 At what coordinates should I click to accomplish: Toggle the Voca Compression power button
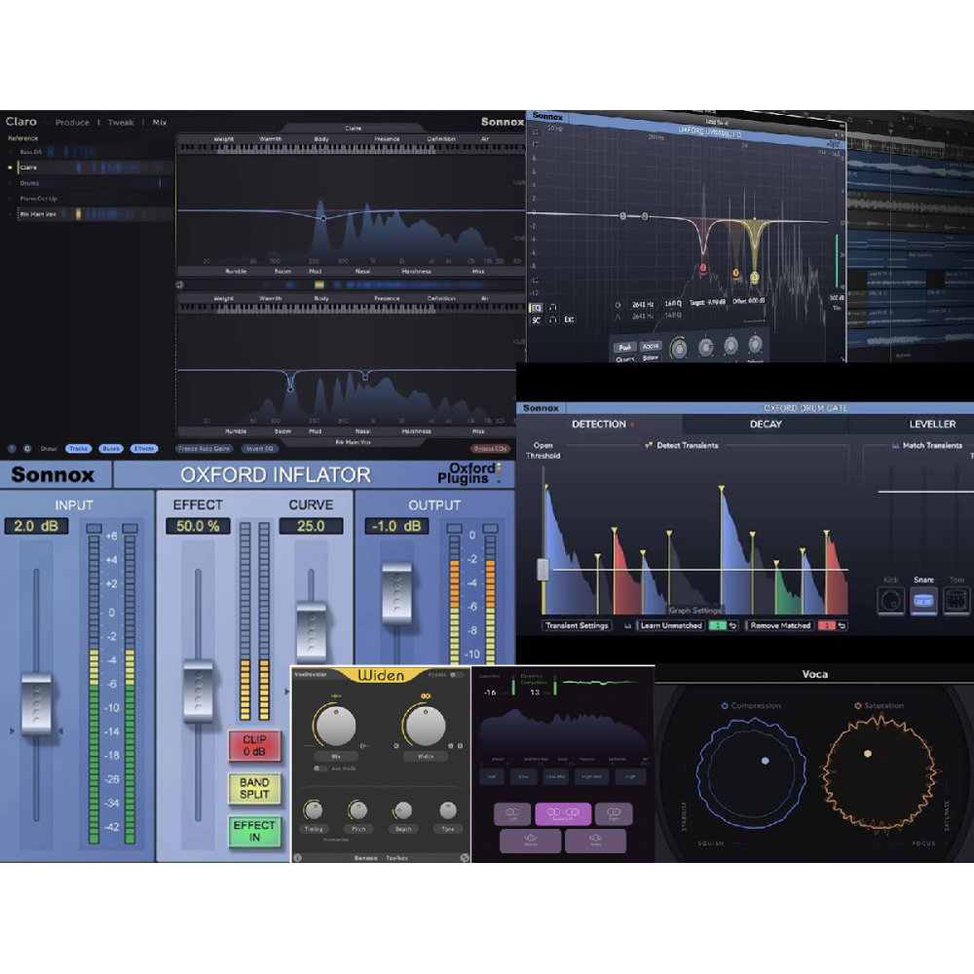pos(725,705)
